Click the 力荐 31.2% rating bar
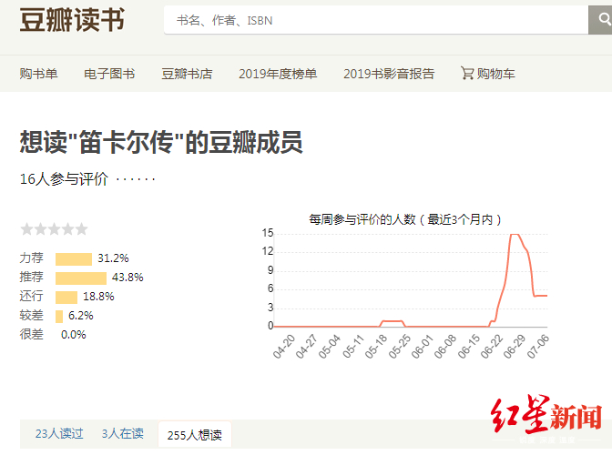Screen dimensions: 612x455 [x=74, y=258]
